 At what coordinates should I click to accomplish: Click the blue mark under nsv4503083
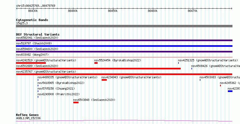[x=200, y=80]
